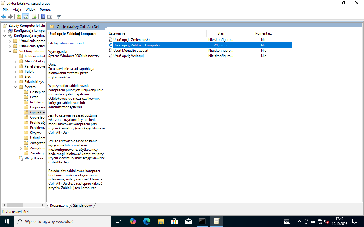364x227 pixels.
Task: Open the Plik menu
Action: [x=6, y=10]
